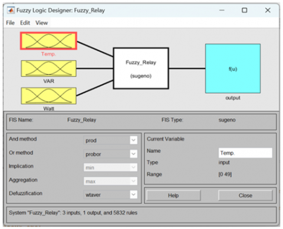Focus the variable Name text field
The width and height of the screenshot is (283, 229).
(245, 153)
